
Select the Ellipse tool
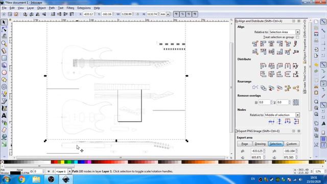point(4,73)
